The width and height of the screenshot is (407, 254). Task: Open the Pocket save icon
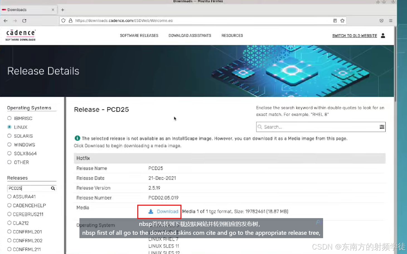382,21
